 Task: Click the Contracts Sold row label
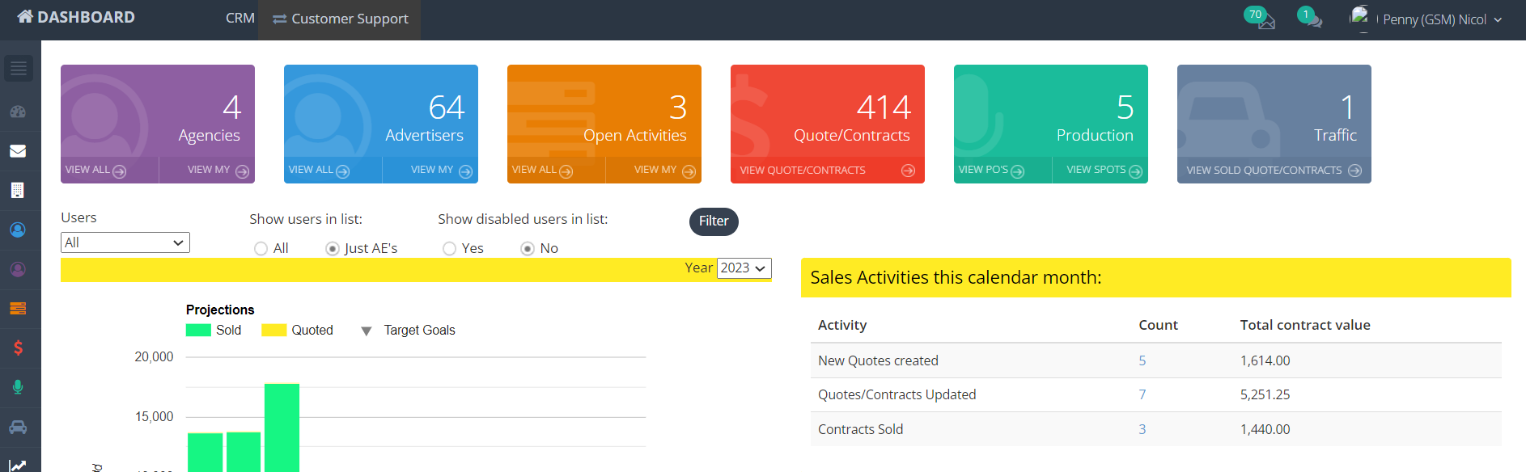pos(860,429)
